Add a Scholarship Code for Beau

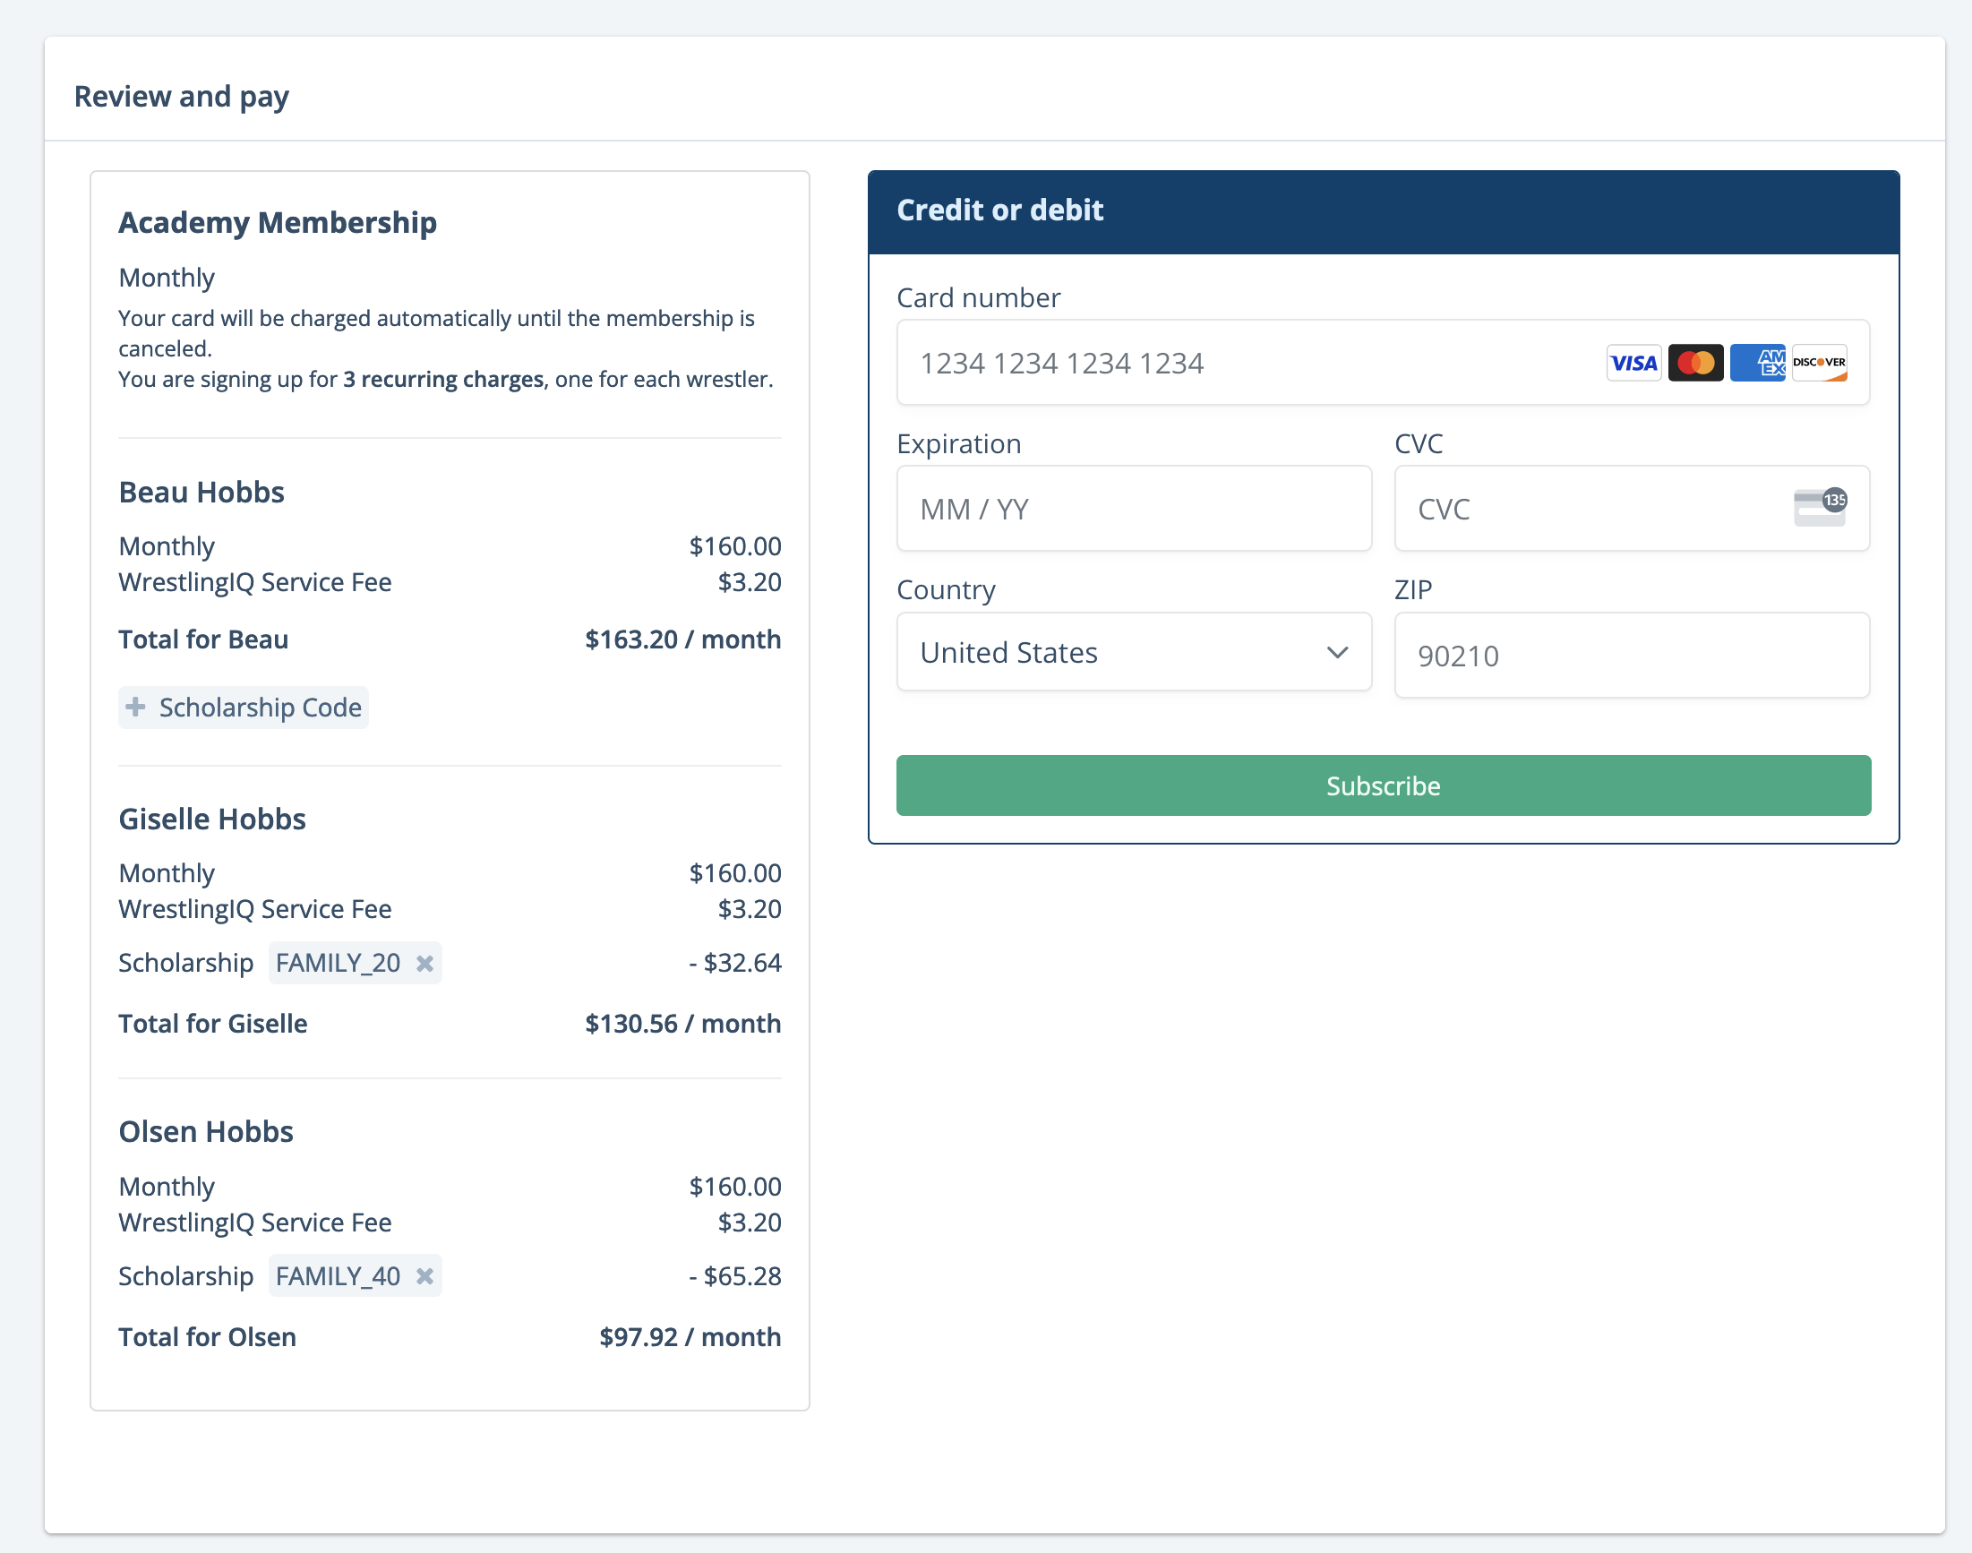point(244,707)
